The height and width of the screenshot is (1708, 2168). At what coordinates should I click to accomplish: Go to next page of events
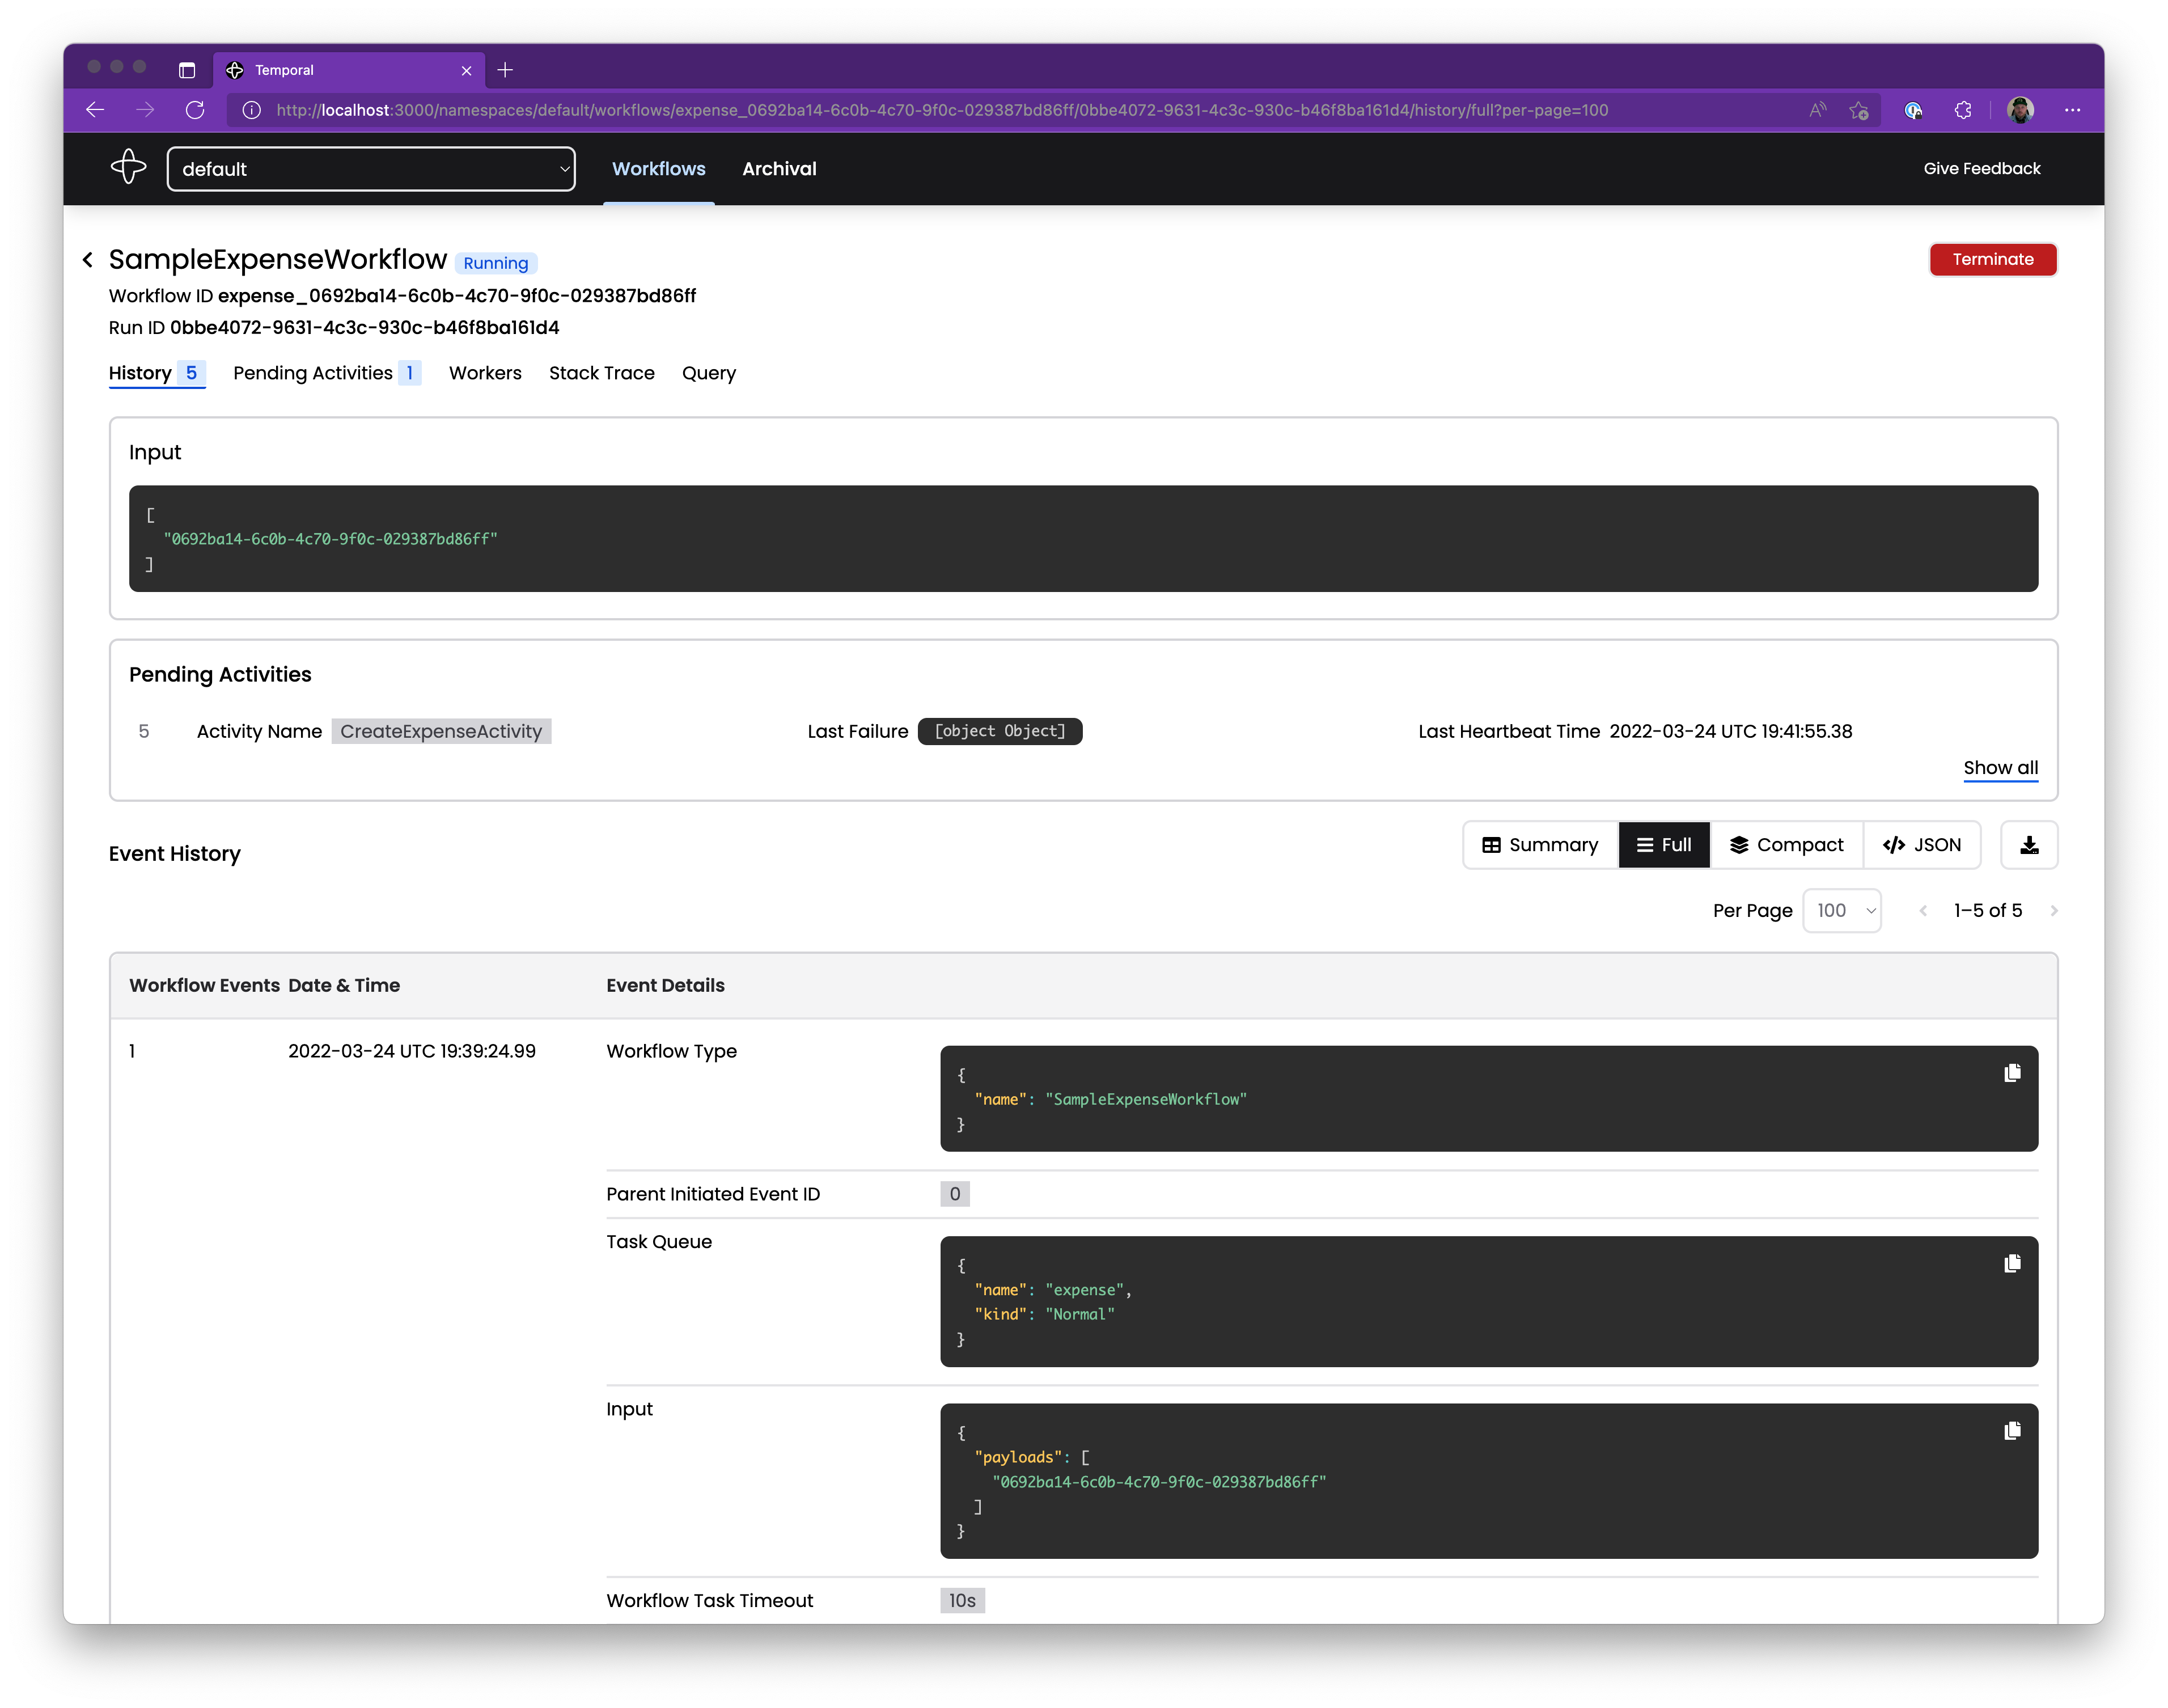coord(2054,911)
